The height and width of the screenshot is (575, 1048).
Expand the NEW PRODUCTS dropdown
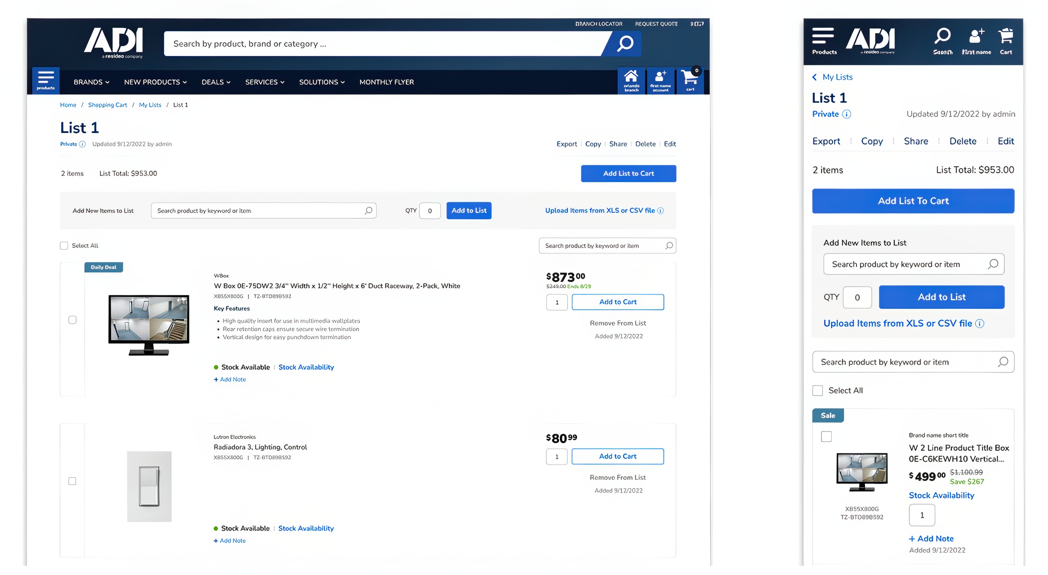(155, 82)
